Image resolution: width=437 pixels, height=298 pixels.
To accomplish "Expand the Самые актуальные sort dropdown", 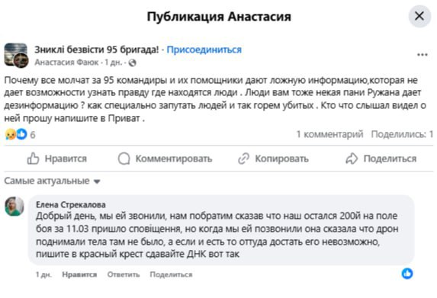I will point(52,181).
